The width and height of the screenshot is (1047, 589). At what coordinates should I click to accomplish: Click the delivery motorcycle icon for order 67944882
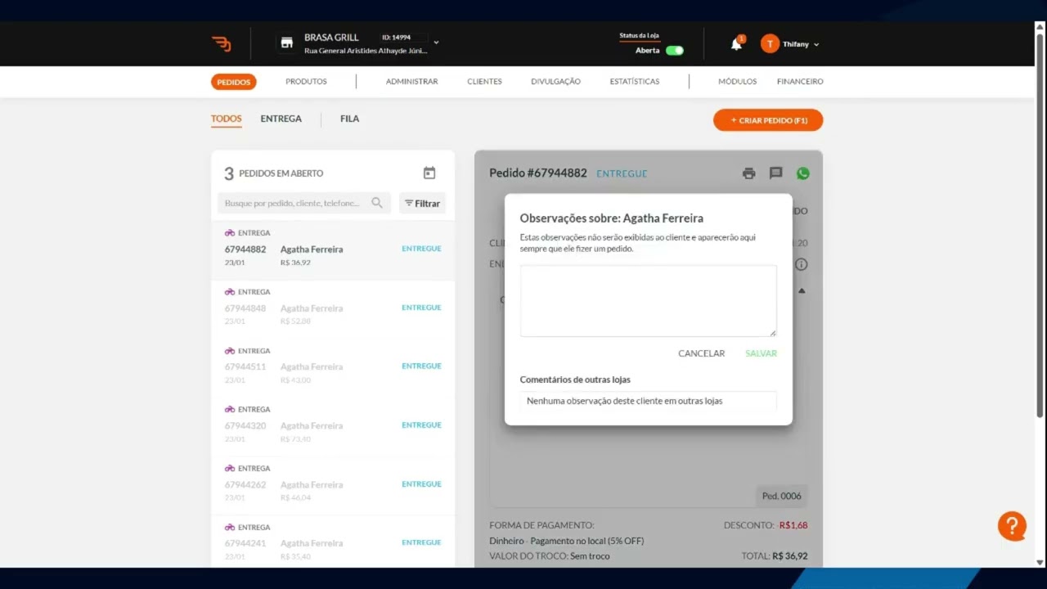230,233
